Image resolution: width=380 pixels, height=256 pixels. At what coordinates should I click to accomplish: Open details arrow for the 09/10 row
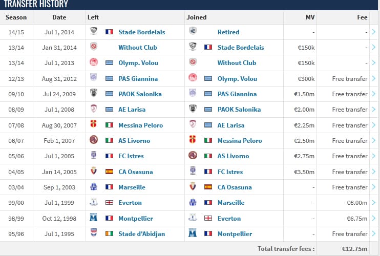373,94
